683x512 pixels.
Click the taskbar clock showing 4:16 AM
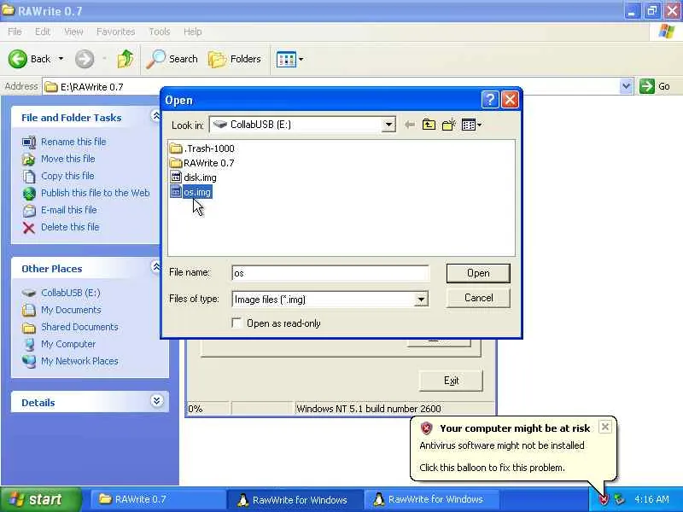click(651, 499)
